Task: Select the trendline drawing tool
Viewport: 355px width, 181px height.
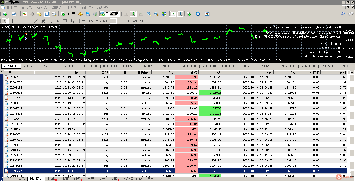Action: click(36, 21)
